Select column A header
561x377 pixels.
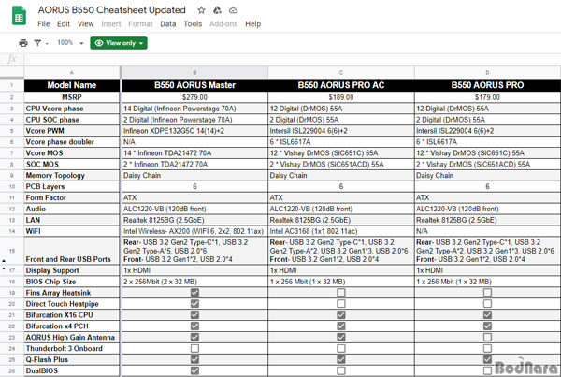click(72, 72)
